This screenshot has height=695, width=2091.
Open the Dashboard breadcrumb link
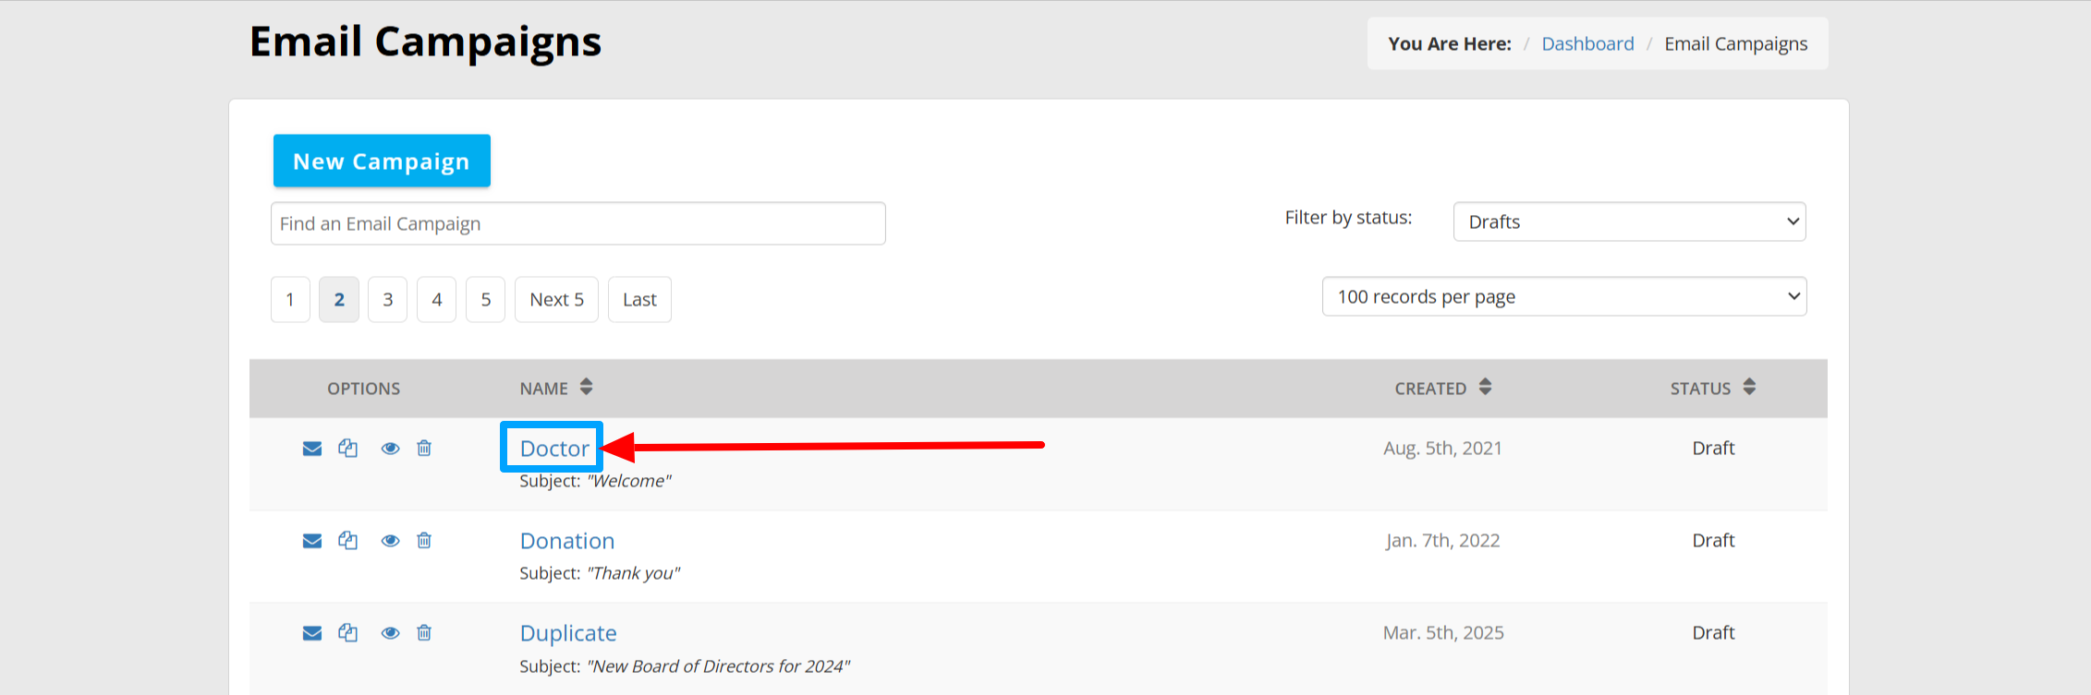(x=1587, y=43)
